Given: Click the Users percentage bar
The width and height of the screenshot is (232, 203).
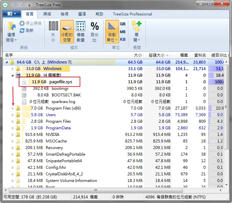Looking at the screenshot, I should (x=216, y=115).
